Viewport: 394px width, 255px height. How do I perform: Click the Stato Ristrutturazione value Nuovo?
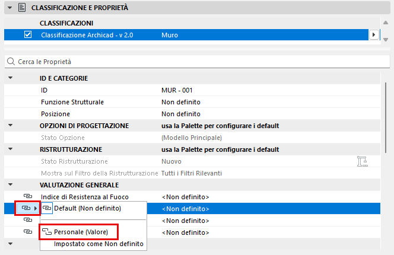(171, 161)
